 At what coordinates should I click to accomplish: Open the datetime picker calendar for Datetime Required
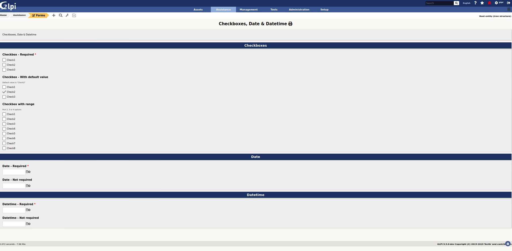(27, 210)
